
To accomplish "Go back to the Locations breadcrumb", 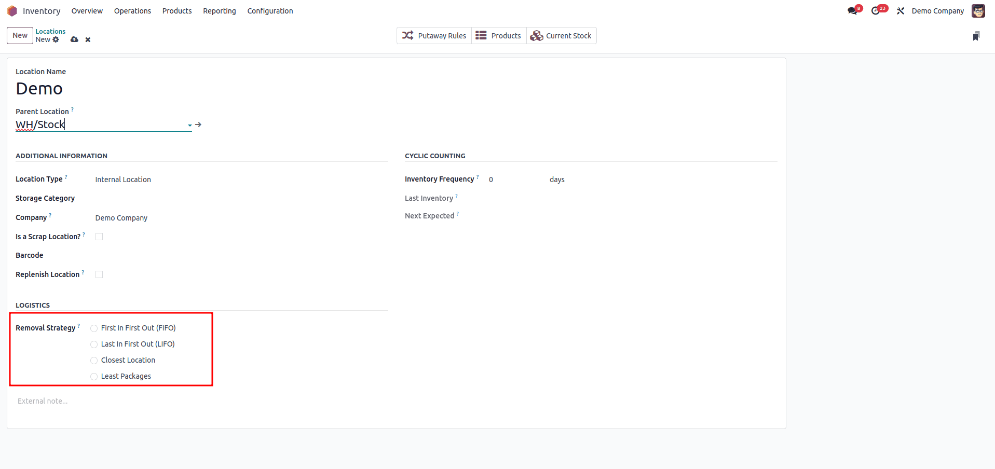I will pyautogui.click(x=50, y=31).
